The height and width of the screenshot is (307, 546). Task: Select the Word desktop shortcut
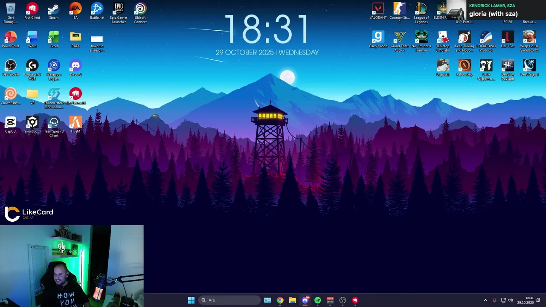coord(32,40)
